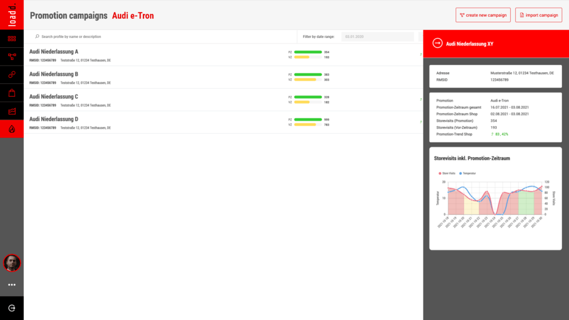Open the flame promotions sidebar icon
The height and width of the screenshot is (320, 569).
pyautogui.click(x=12, y=129)
